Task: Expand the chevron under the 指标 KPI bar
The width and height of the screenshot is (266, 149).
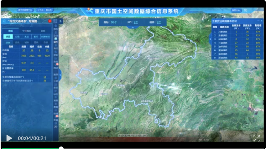Action: pos(133,27)
